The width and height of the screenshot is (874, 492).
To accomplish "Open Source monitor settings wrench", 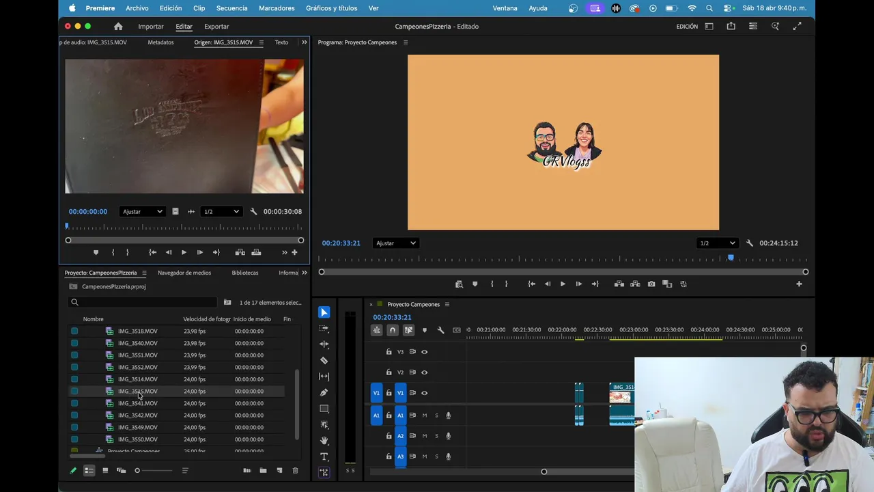I will click(253, 212).
